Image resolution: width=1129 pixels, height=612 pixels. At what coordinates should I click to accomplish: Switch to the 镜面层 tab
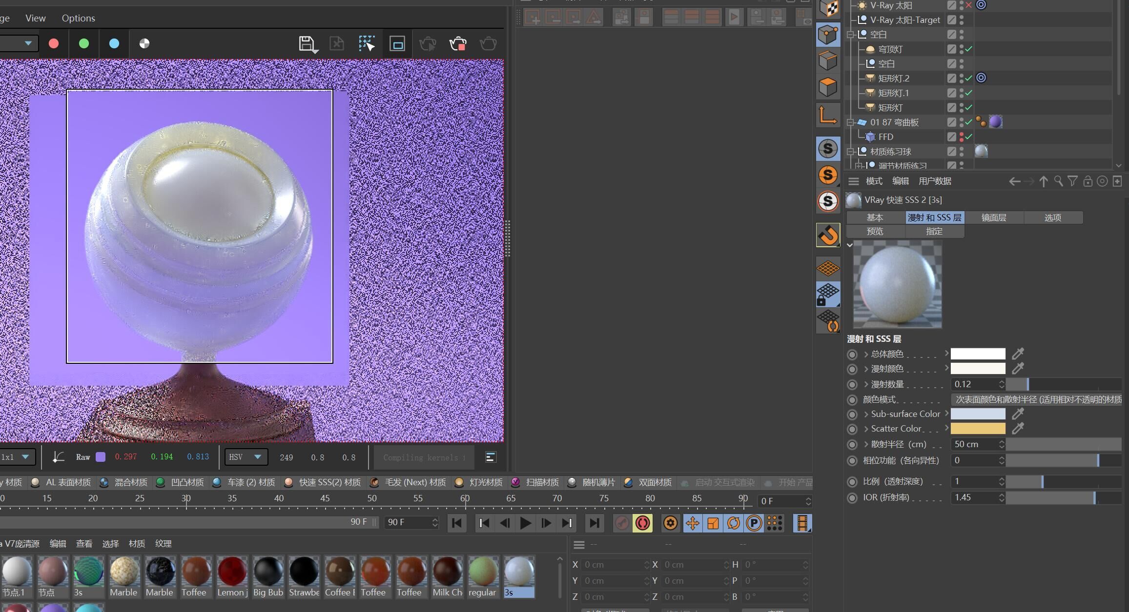(994, 217)
